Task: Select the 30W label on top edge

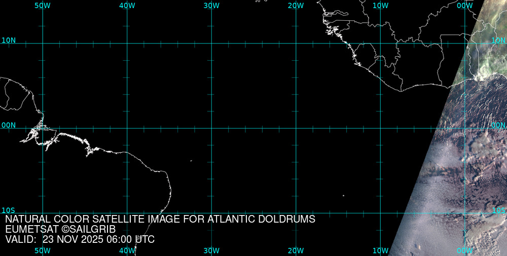Action: [x=211, y=5]
